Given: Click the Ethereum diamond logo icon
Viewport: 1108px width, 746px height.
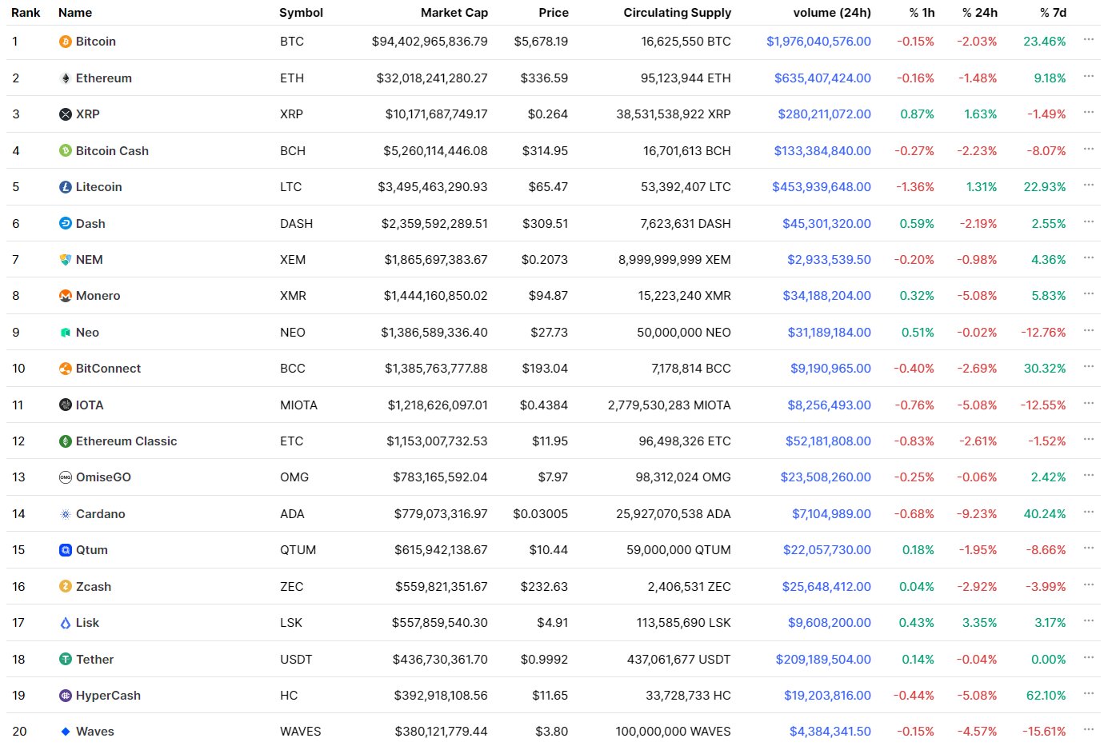Looking at the screenshot, I should click(66, 78).
